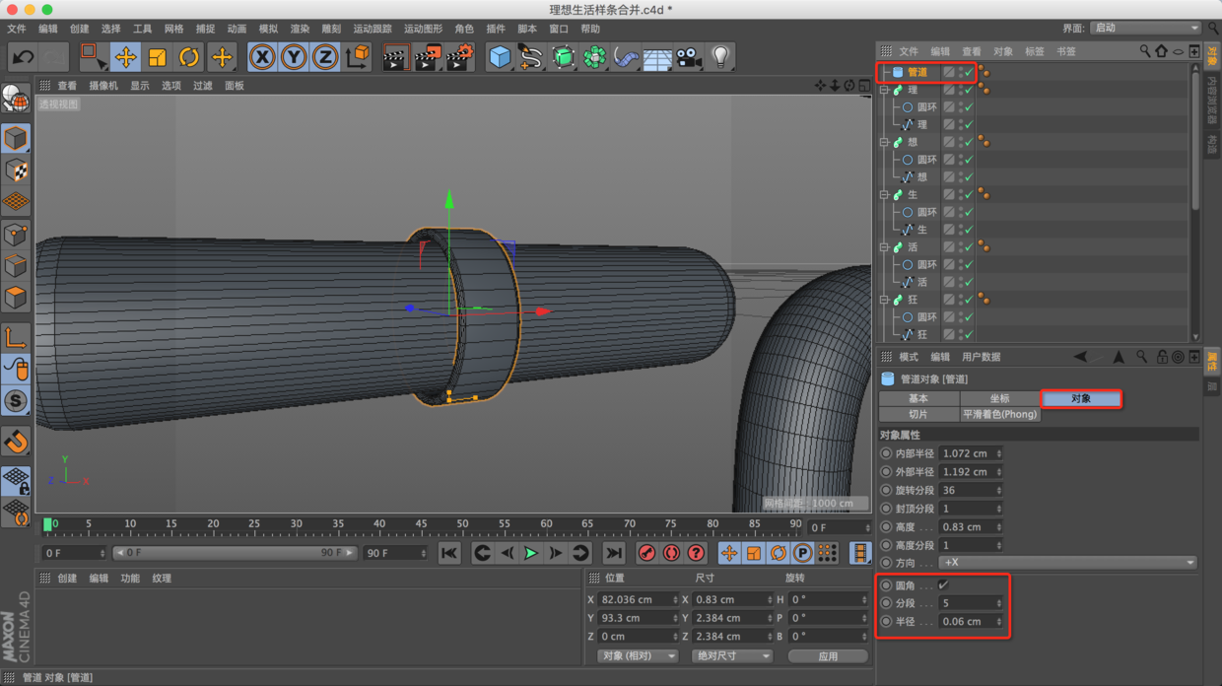The image size is (1222, 686).
Task: Open the 插件 menu
Action: click(x=496, y=29)
